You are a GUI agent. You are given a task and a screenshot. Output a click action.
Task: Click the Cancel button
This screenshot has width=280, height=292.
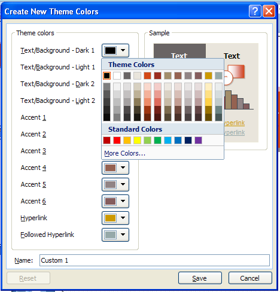coord(250,278)
